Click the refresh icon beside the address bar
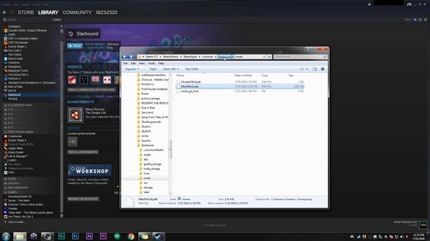The height and width of the screenshot is (241, 430). 269,57
